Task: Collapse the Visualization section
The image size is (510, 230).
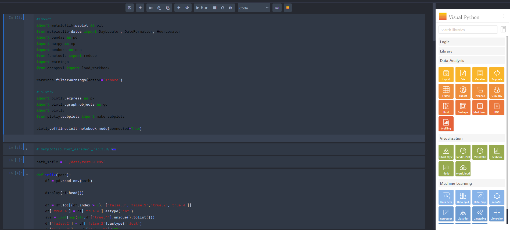Action: click(472, 138)
